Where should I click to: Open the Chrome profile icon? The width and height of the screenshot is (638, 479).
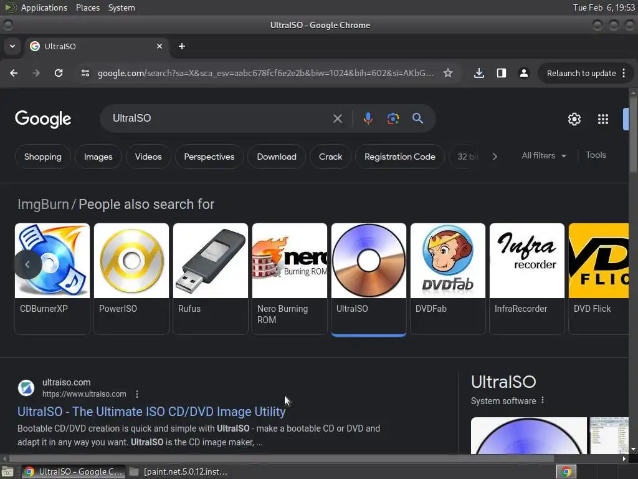pyautogui.click(x=523, y=73)
